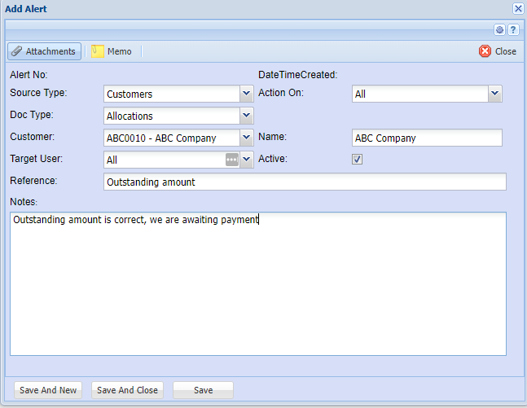Click the Save button
The height and width of the screenshot is (408, 527).
(203, 390)
